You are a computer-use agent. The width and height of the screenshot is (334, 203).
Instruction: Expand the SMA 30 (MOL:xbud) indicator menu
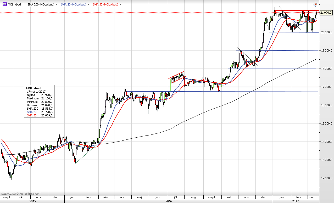click(x=120, y=4)
